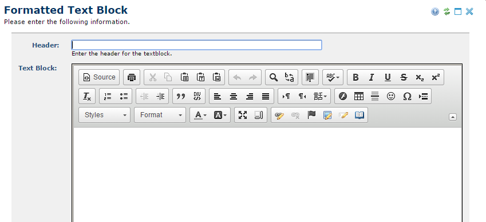486x222 pixels.
Task: Insert a bulleted list
Action: pos(124,96)
